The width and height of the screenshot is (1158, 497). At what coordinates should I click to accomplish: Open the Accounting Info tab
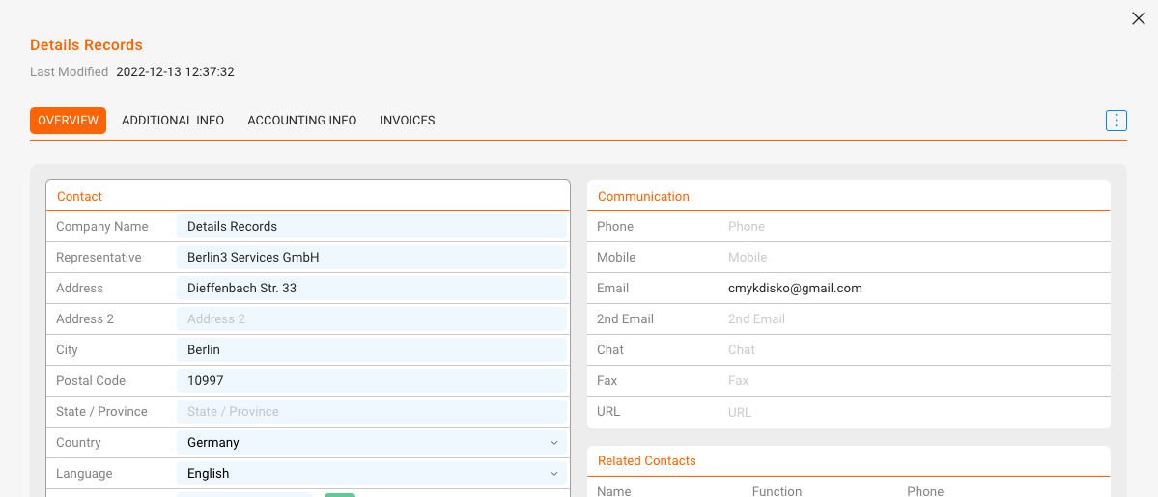302,121
